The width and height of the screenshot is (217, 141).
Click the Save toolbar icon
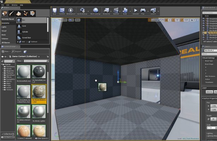(54, 11)
